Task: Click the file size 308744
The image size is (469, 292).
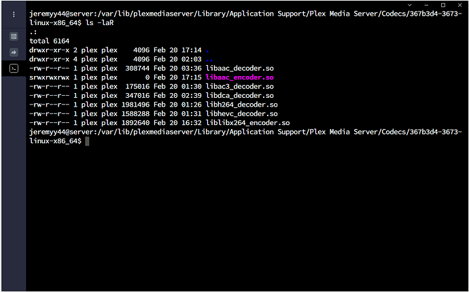Action: point(137,68)
